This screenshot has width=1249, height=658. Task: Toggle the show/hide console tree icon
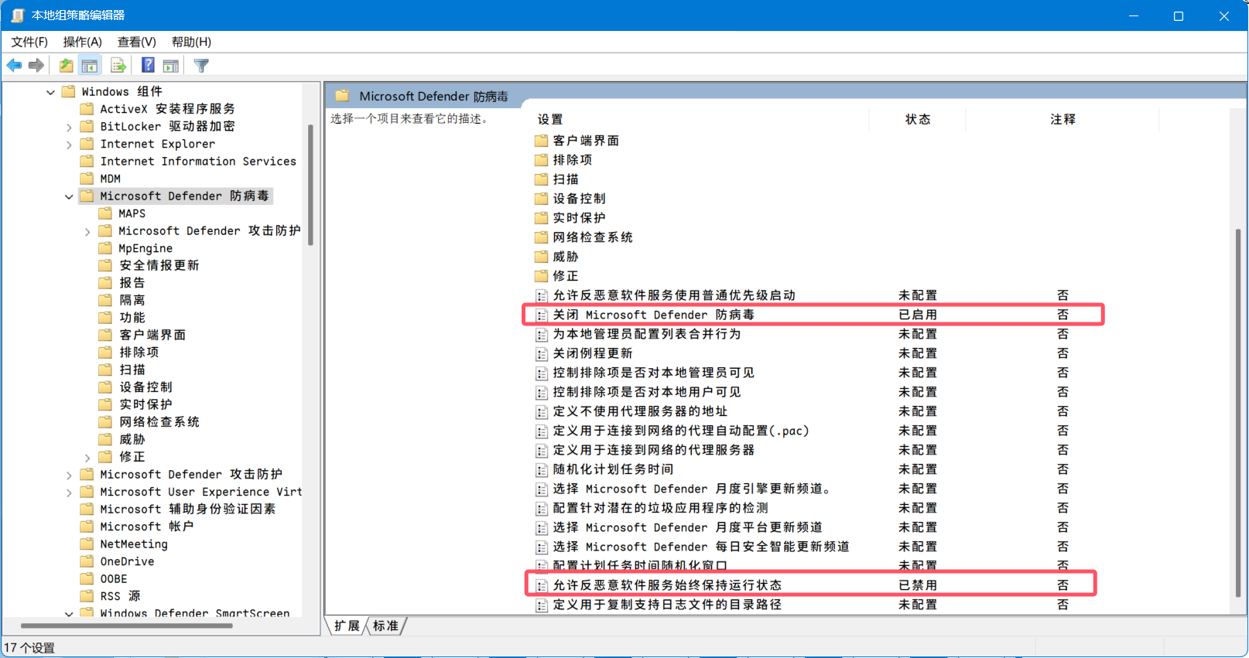point(90,66)
